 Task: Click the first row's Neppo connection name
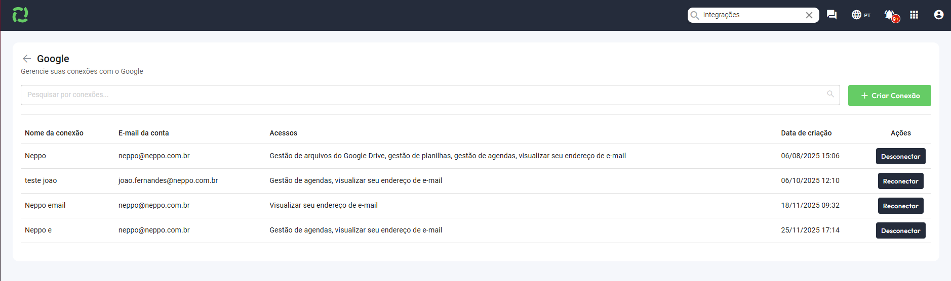(35, 156)
